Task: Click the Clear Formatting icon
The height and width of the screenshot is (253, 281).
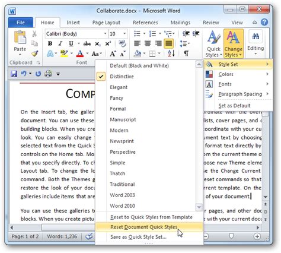Action: 122,43
